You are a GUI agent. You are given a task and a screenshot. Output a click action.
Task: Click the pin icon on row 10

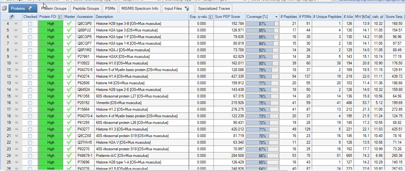(15, 63)
